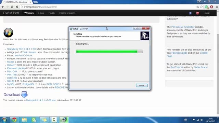
Task: Open the Dancer link
Action: (x=11, y=65)
